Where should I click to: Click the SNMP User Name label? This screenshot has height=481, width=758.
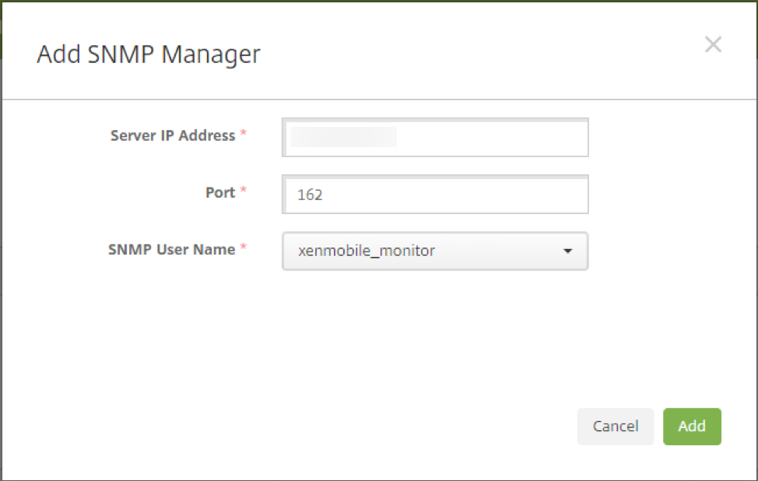[171, 250]
